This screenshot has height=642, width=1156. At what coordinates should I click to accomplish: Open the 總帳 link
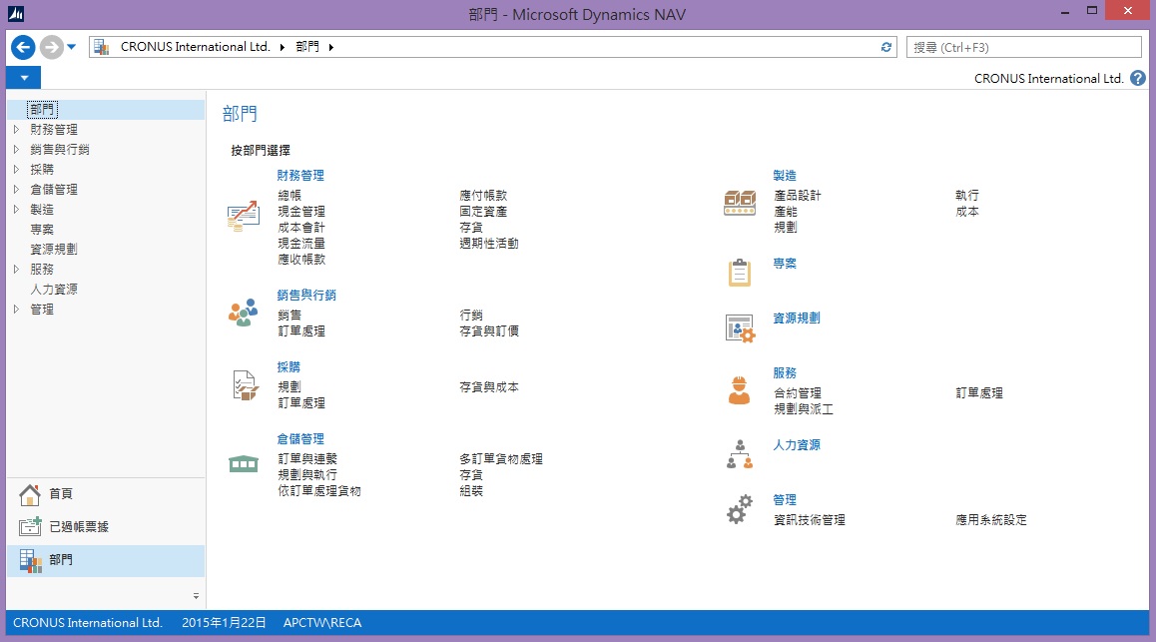[x=289, y=196]
